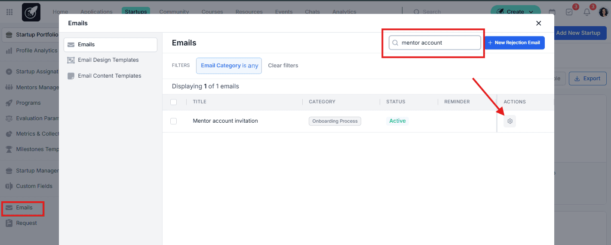Open the tasks checkmark icon with badge
Image resolution: width=611 pixels, height=245 pixels.
(x=569, y=12)
